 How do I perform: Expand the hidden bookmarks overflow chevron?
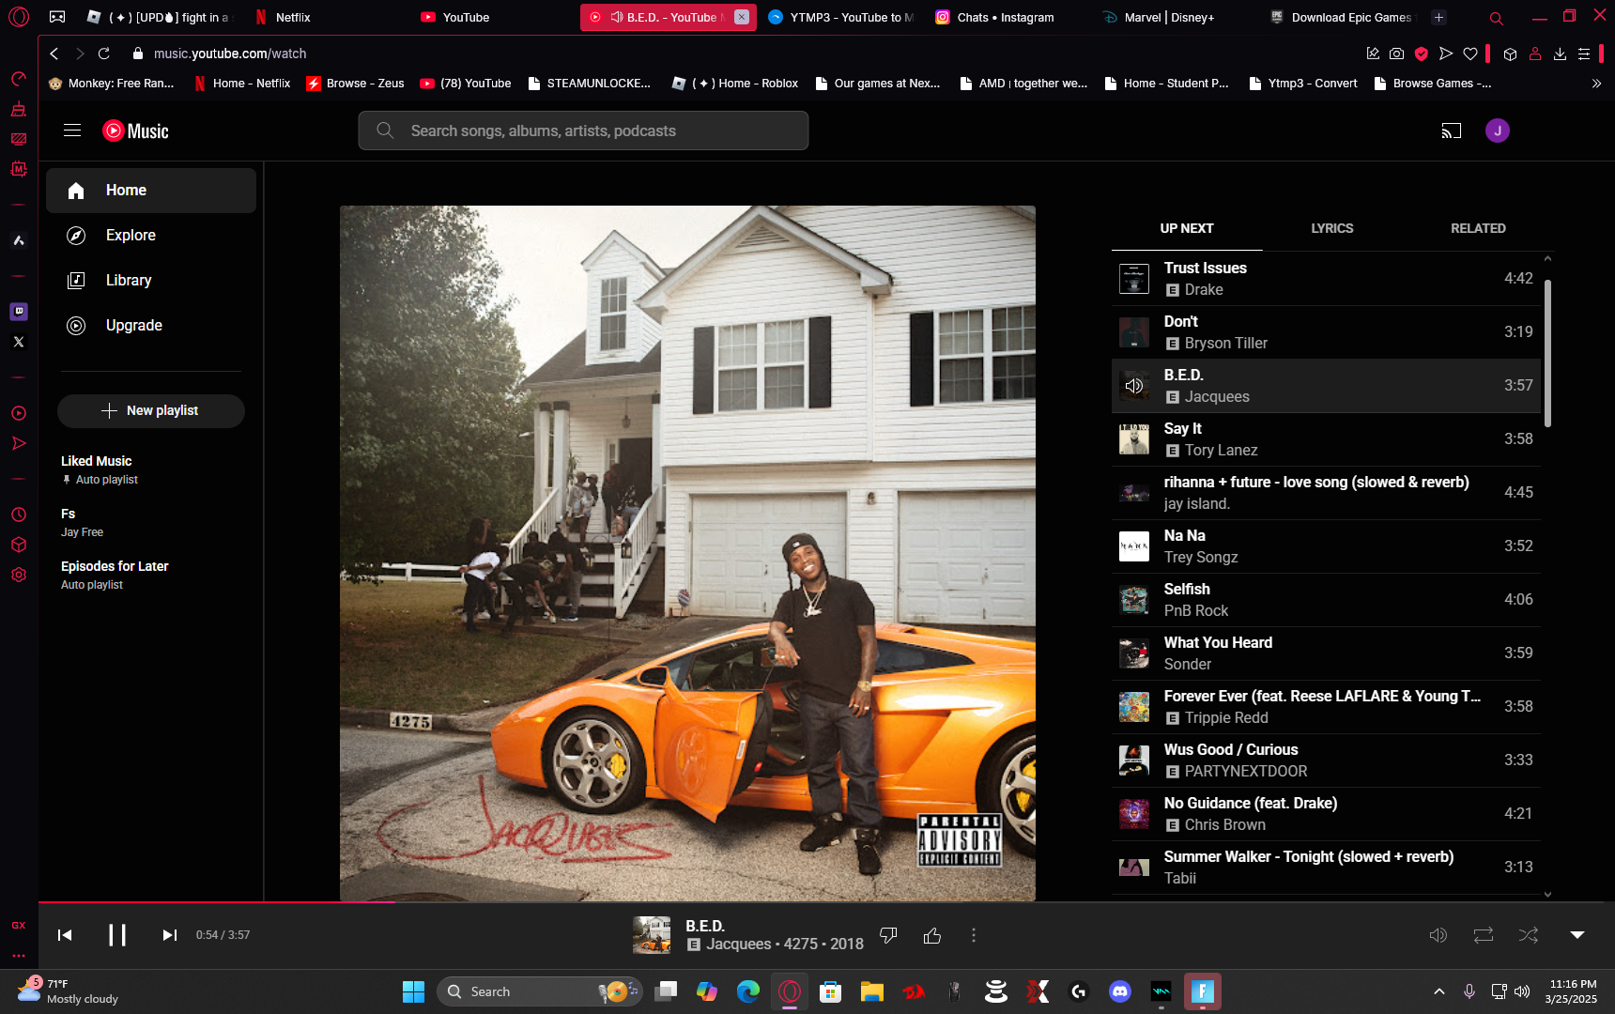1596,84
